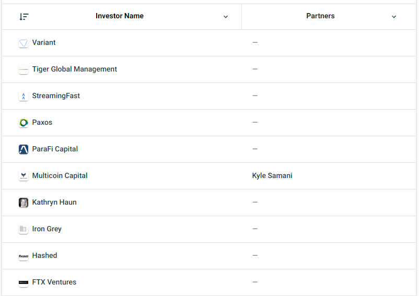
Task: Click the Hashed investor name
Action: click(44, 255)
